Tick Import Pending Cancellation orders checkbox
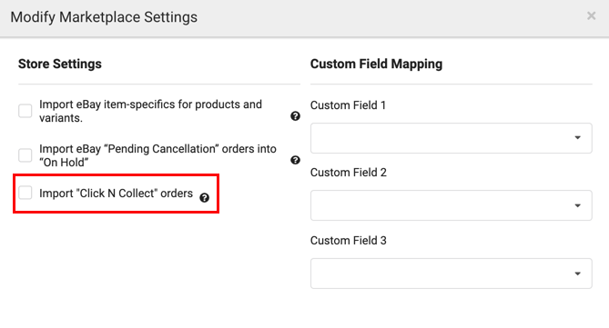 [25, 155]
